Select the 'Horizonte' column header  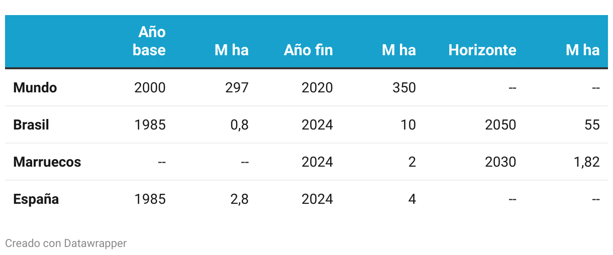coord(482,50)
